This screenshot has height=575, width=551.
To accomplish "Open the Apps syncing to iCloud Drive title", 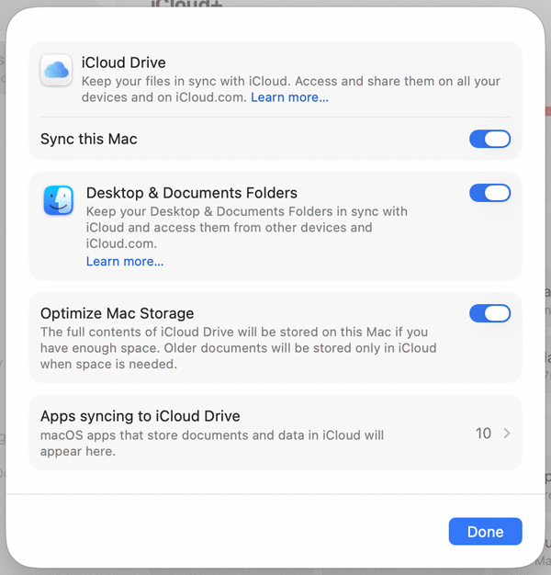I will coord(141,416).
